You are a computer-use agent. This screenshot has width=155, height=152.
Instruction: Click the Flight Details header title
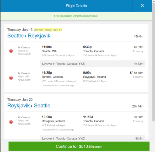point(76,6)
